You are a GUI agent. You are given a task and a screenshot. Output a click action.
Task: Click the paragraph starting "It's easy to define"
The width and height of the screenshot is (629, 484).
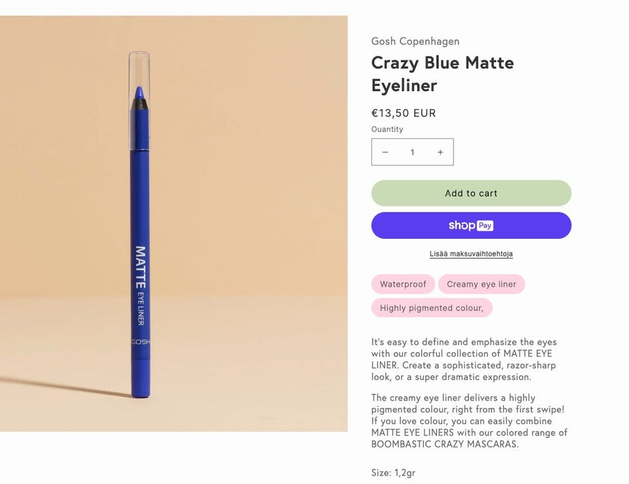(464, 359)
